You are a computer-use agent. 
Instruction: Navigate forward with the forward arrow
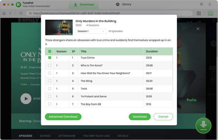point(16,13)
